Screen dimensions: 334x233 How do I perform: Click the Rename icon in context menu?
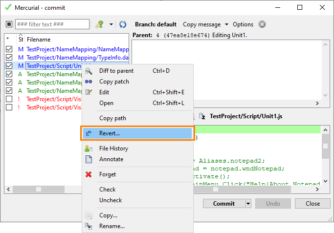(89, 226)
